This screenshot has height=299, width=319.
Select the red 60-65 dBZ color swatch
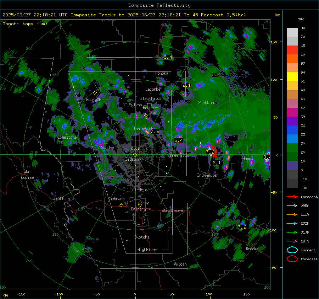click(x=292, y=50)
